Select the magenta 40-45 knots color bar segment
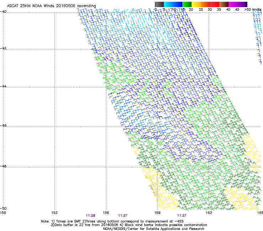 [233, 4]
